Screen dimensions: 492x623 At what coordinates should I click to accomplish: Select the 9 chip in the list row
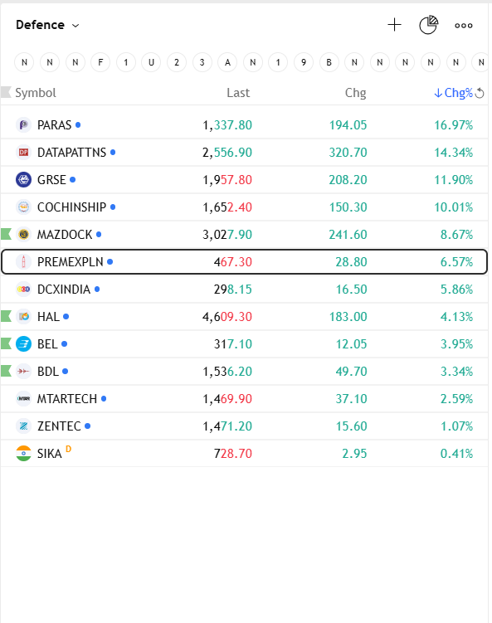click(304, 62)
